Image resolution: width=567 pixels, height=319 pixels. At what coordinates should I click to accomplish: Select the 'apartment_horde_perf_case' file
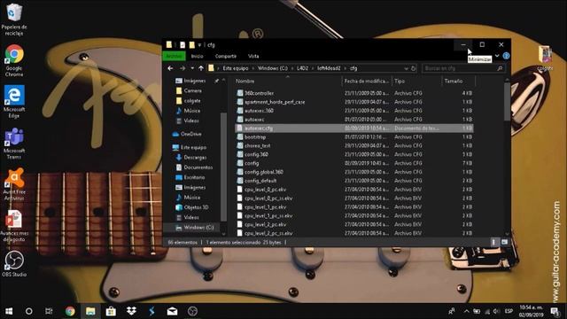[x=354, y=102]
